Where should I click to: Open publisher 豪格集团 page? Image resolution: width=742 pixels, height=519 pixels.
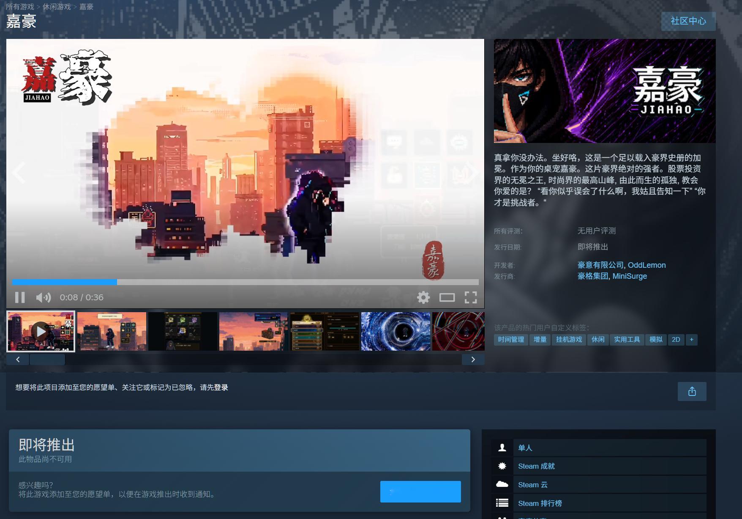click(x=593, y=276)
